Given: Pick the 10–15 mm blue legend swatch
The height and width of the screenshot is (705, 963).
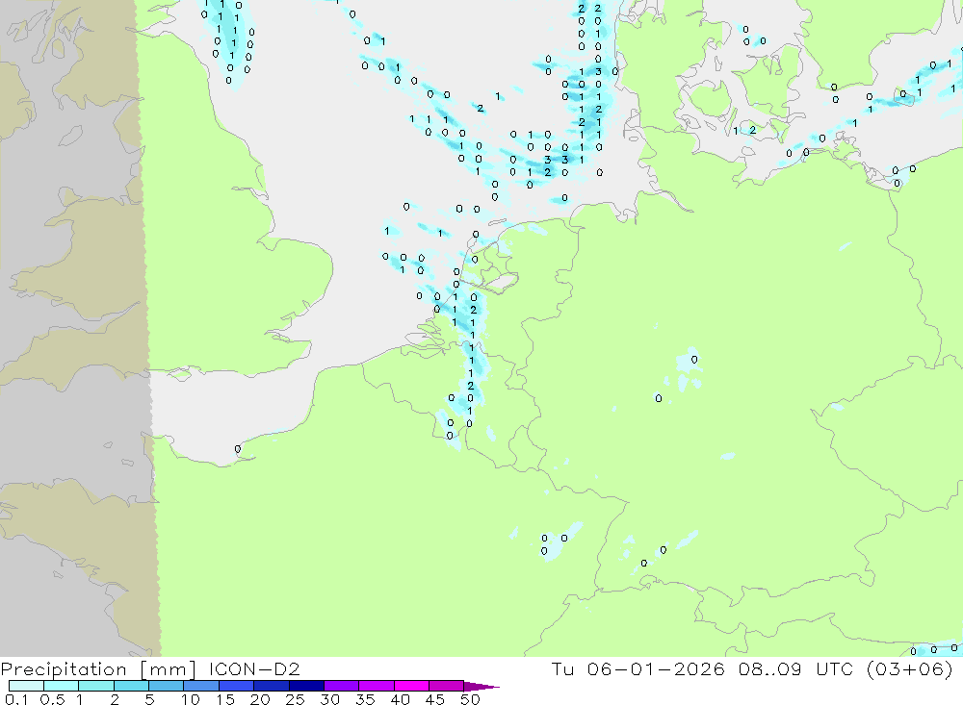Looking at the screenshot, I should [201, 686].
